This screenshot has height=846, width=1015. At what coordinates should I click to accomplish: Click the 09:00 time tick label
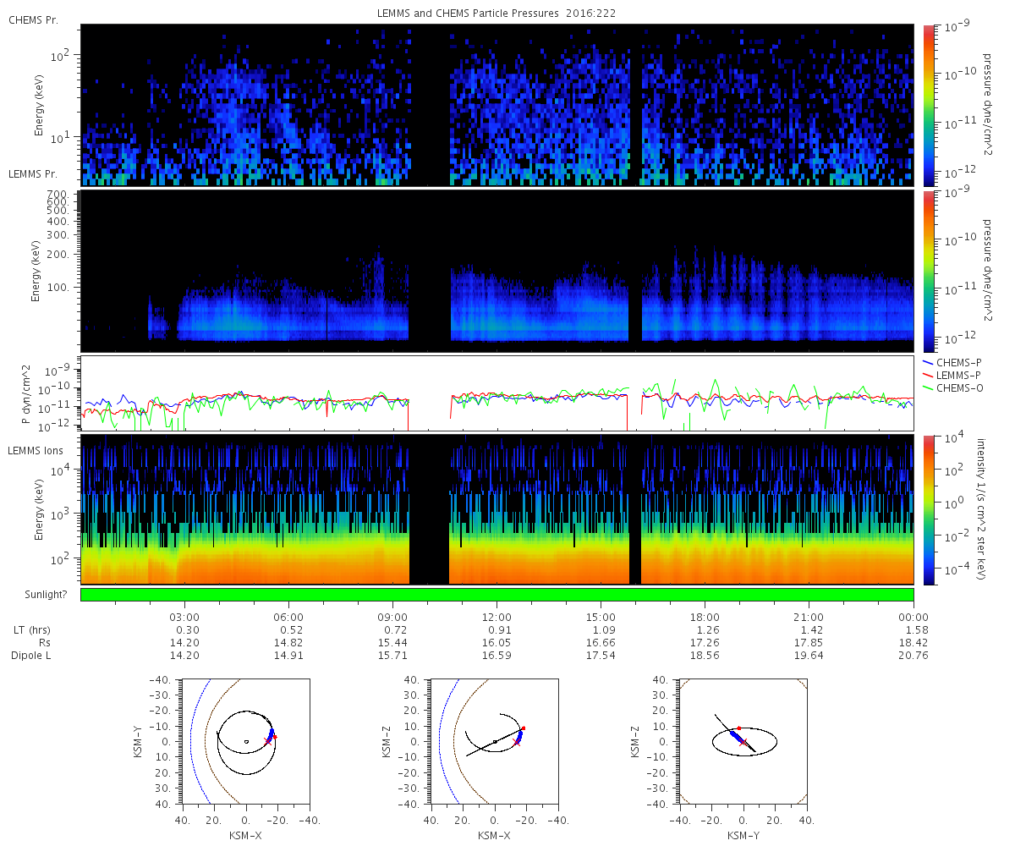click(x=393, y=617)
